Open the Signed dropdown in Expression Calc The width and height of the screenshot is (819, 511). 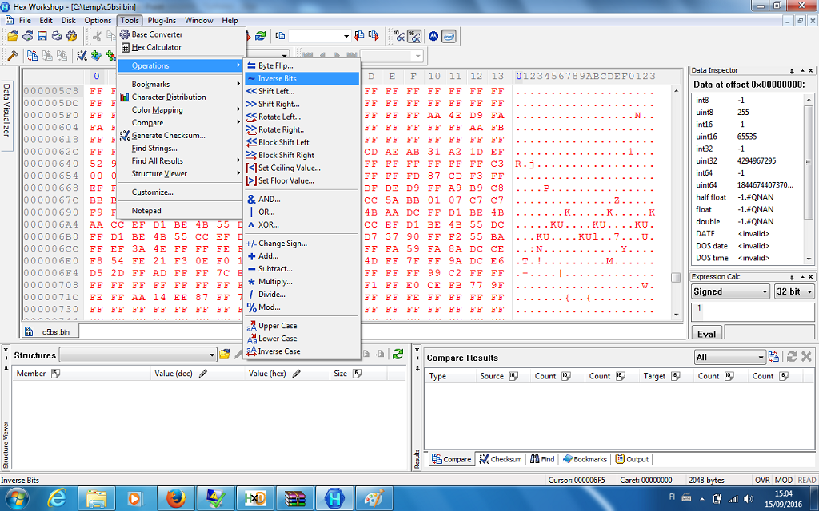click(x=730, y=291)
